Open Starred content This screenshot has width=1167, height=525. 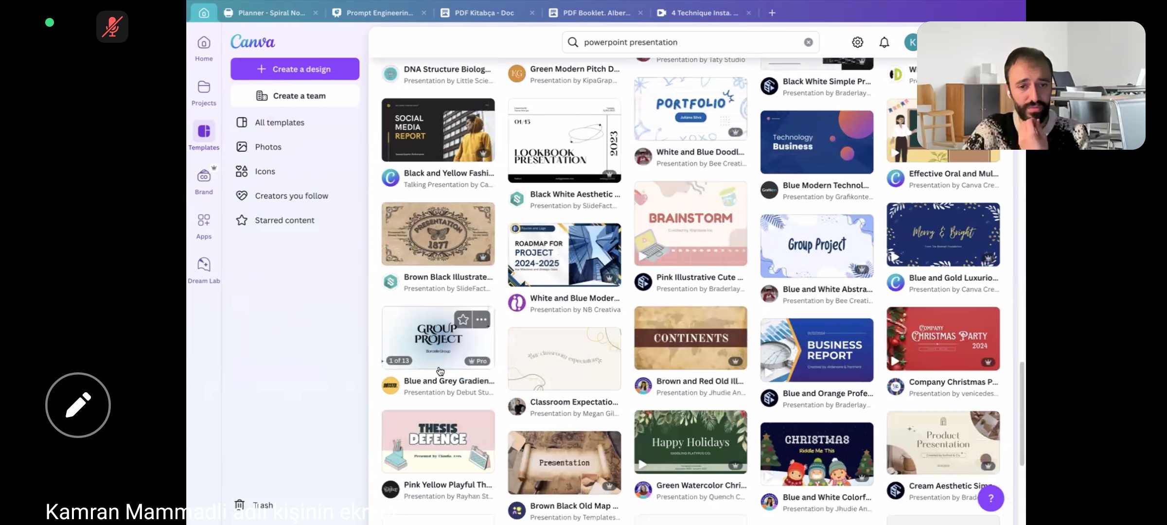pyautogui.click(x=284, y=220)
